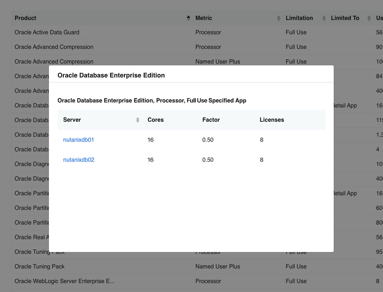Select the Oracle Active Data Guard row
383x292 pixels.
[x=47, y=32]
